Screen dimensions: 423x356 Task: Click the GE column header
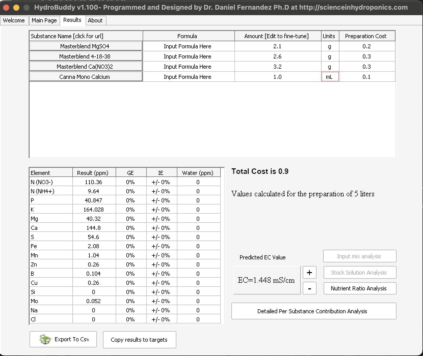pos(131,173)
